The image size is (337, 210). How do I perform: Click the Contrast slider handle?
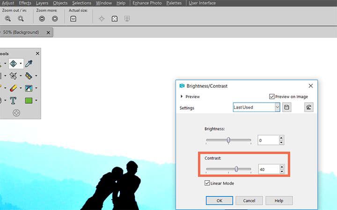tap(236, 169)
